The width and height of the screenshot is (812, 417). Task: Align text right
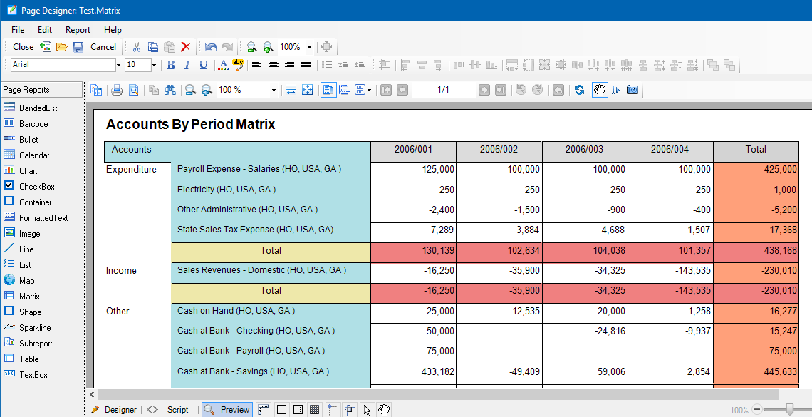290,65
